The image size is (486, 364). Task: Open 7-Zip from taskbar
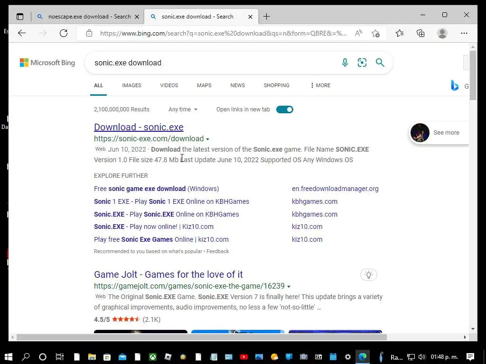point(318,357)
